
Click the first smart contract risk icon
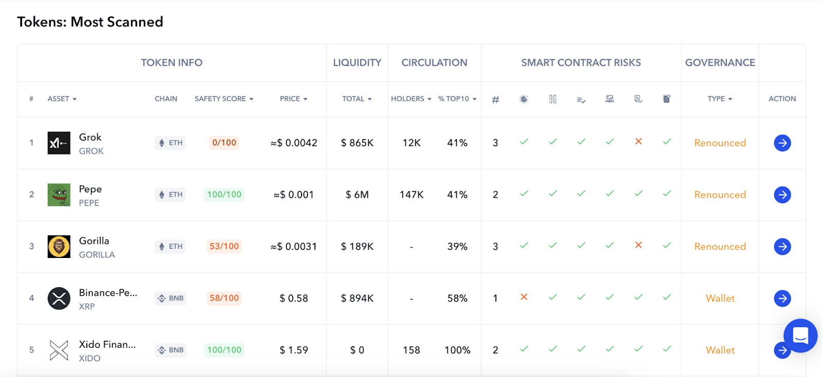524,99
